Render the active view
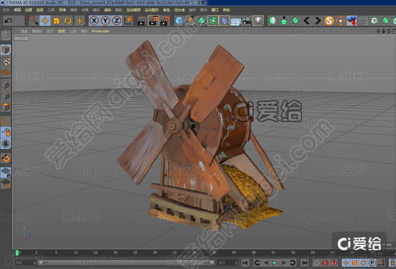Screen dimensions: 396x269 [x=141, y=20]
